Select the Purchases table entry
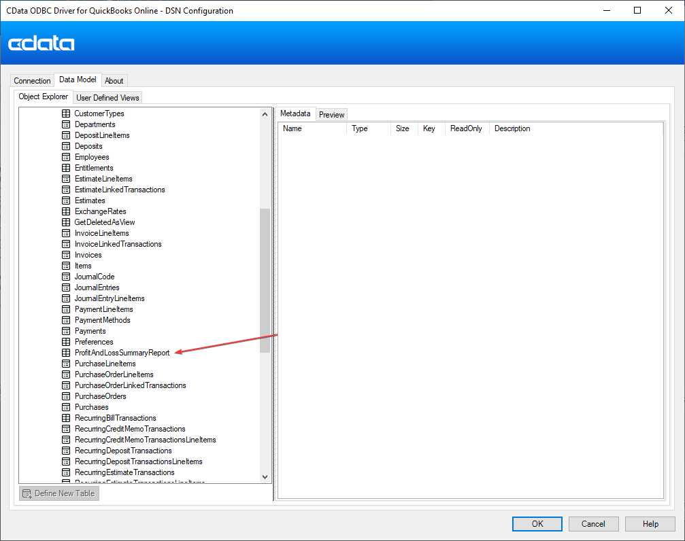Viewport: 685px width, 541px height. pyautogui.click(x=91, y=407)
